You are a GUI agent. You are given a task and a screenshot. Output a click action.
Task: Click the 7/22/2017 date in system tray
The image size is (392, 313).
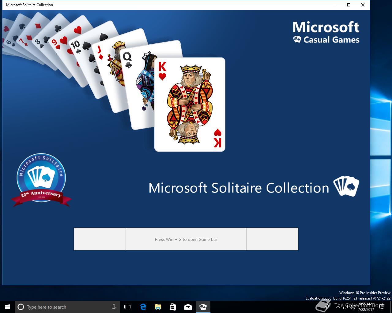click(366, 309)
